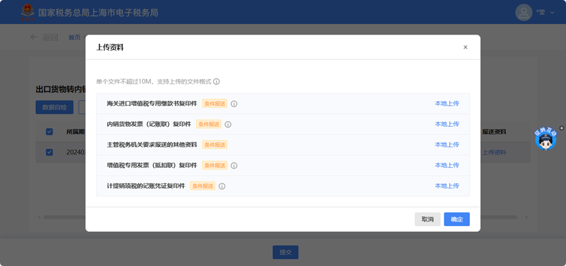Click 本地上传 for 主管税务机关要求报送的其他资料
566x266 pixels.
point(447,144)
